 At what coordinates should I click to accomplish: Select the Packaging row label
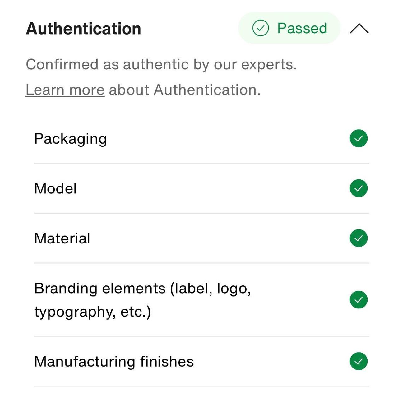click(x=71, y=139)
